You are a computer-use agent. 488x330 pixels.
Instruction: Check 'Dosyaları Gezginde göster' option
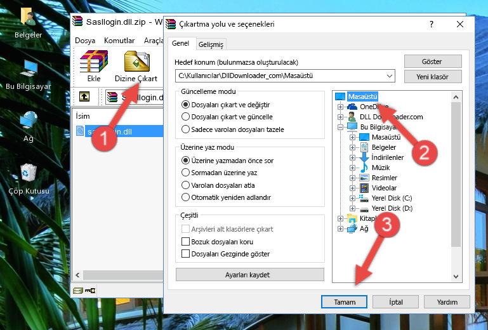(x=186, y=254)
